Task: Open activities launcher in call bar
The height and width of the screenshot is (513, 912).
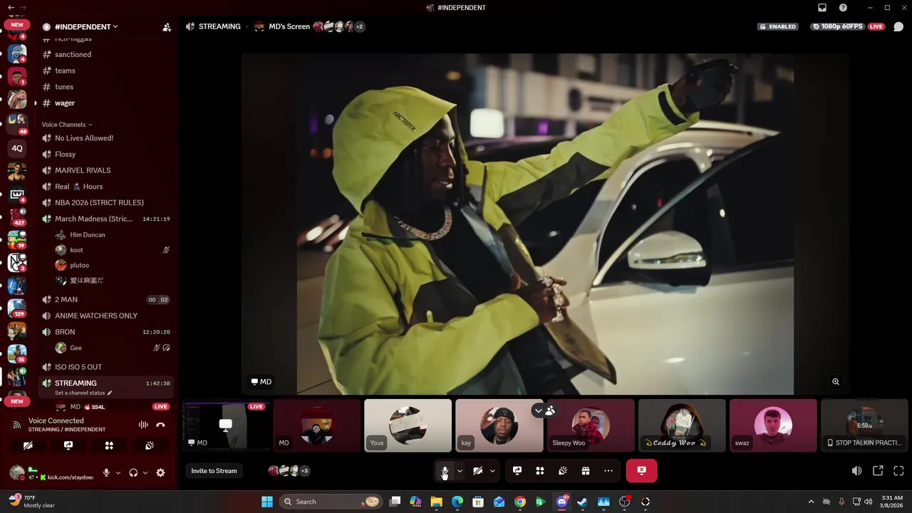Action: 540,471
